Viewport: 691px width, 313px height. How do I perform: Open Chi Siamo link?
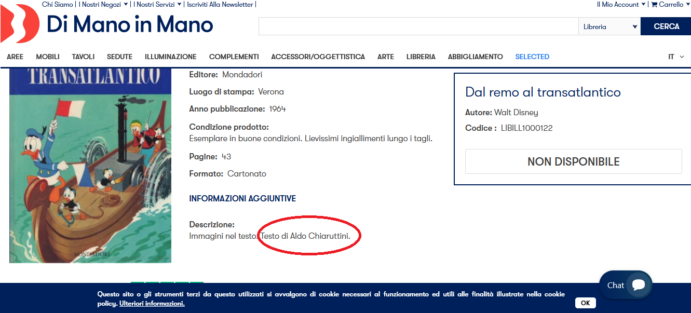(x=58, y=5)
